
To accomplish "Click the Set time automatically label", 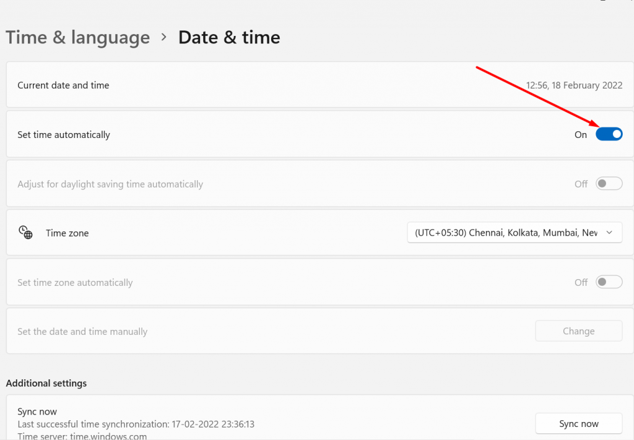I will pyautogui.click(x=64, y=135).
